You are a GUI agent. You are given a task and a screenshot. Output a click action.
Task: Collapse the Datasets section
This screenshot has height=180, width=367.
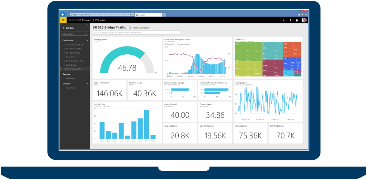(62, 84)
